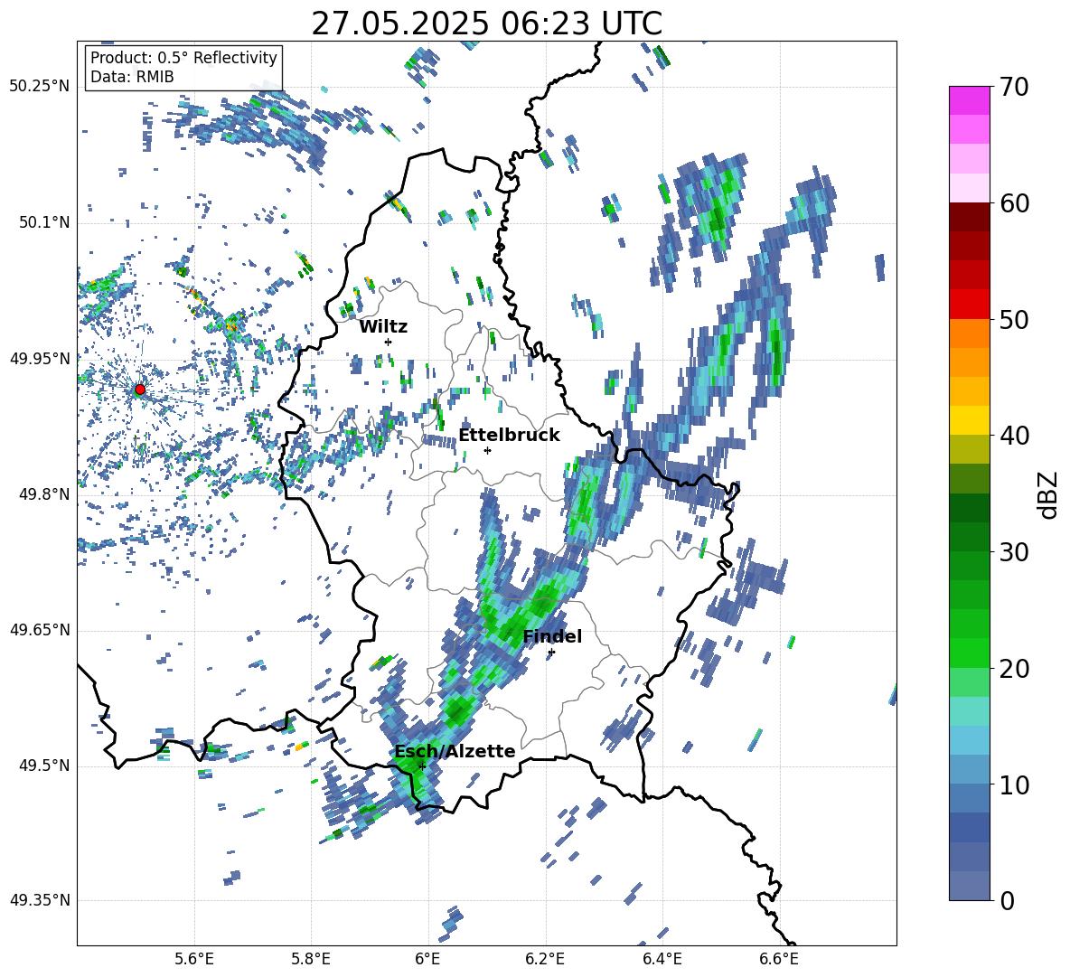Click the cross marker below Findel
Viewport: 1070px width, 977px height.
tap(551, 653)
